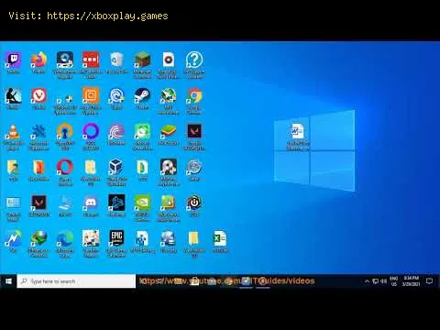
Task: Launch the Valorant icon beside Discord
Action: (38, 203)
